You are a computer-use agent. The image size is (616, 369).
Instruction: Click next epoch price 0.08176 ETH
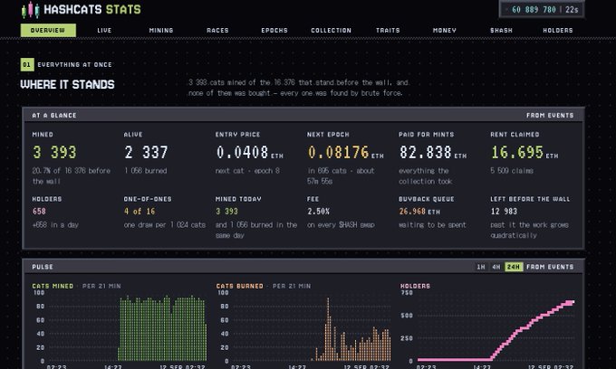[346, 153]
